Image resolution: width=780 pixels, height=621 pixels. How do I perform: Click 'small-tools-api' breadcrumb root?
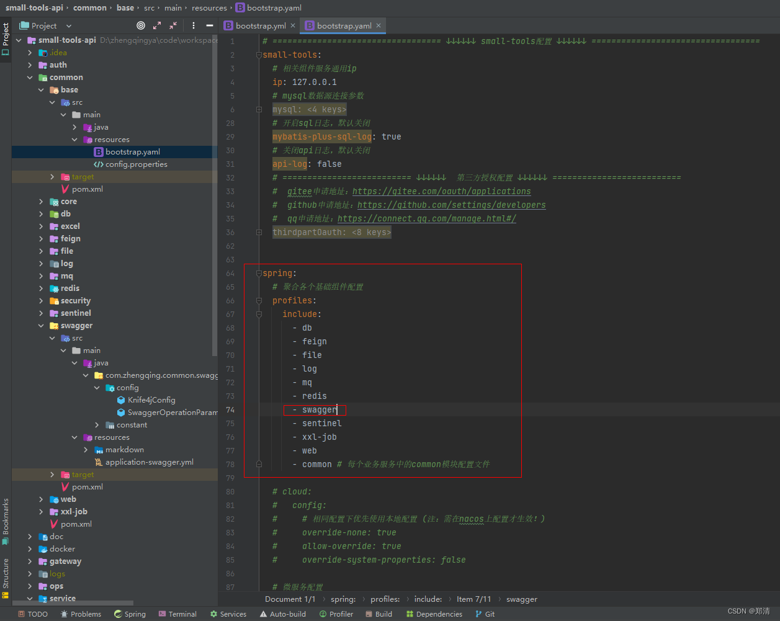click(34, 7)
